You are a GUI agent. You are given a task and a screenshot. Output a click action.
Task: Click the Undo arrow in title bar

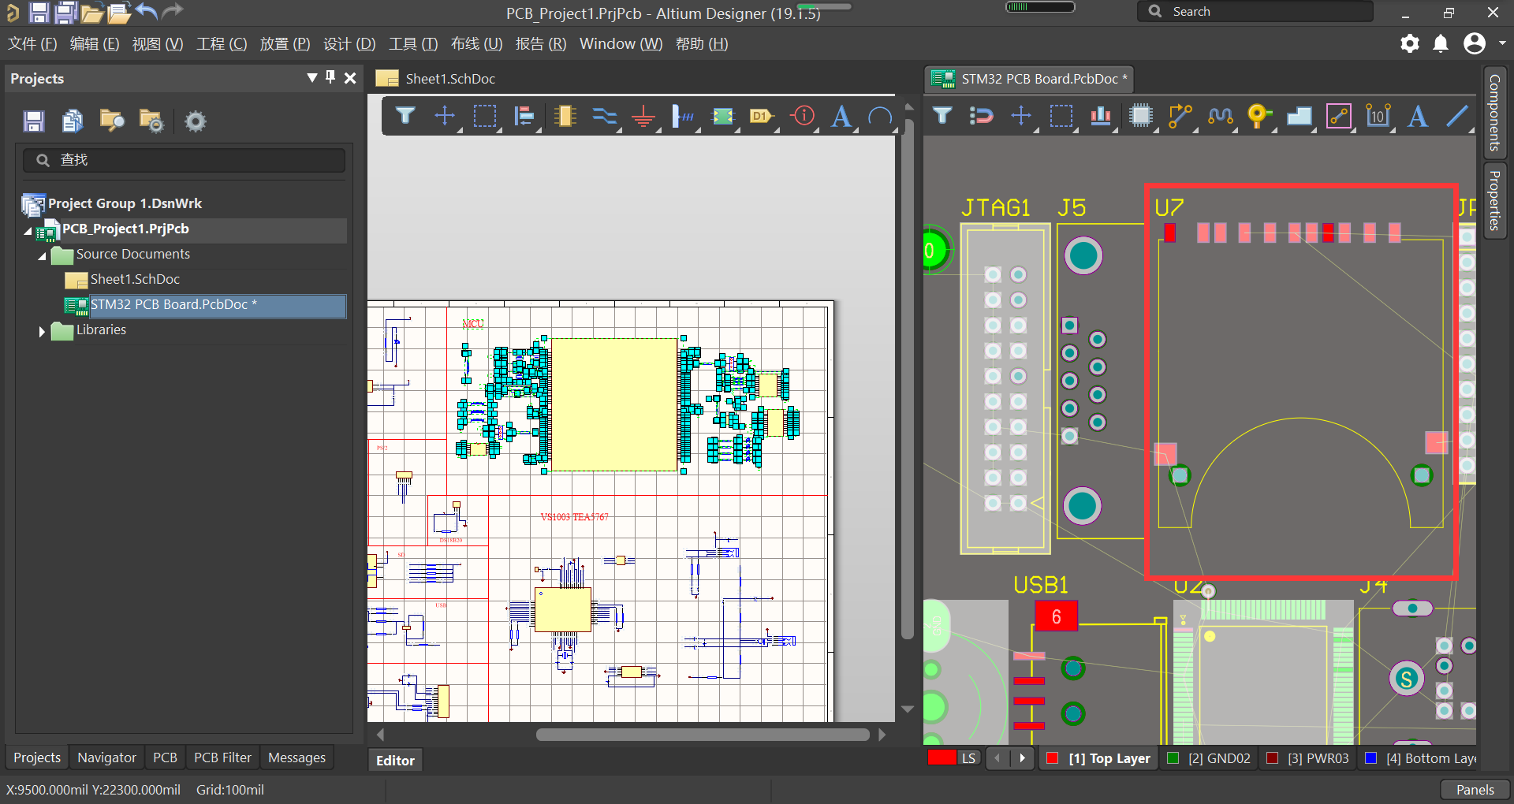[x=147, y=11]
